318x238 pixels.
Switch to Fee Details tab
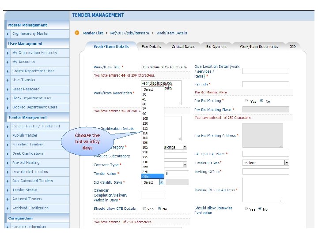pyautogui.click(x=151, y=47)
